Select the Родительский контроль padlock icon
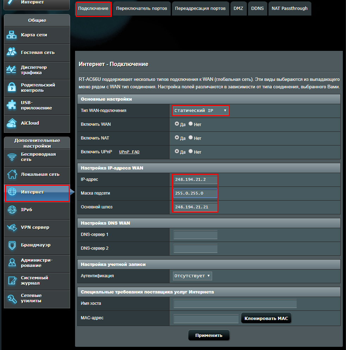Viewport: 346px width, 350px height. 12,88
